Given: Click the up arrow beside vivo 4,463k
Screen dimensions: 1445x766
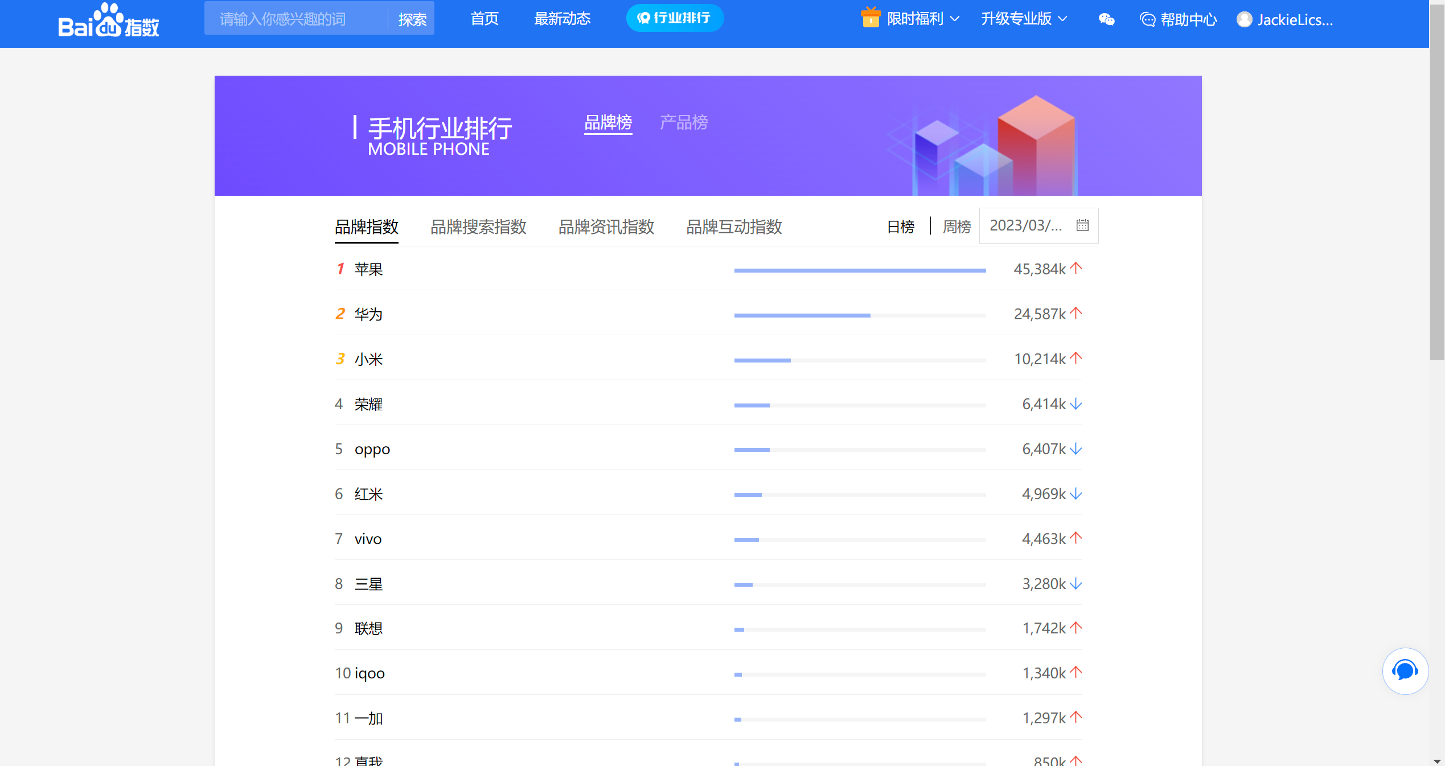Looking at the screenshot, I should [x=1075, y=538].
